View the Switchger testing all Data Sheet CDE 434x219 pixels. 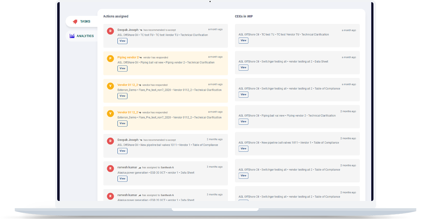tap(243, 67)
